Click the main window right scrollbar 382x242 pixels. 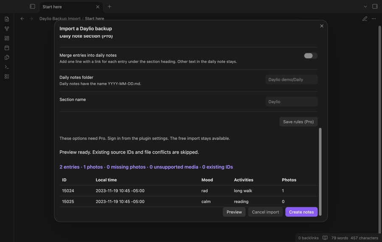379,129
